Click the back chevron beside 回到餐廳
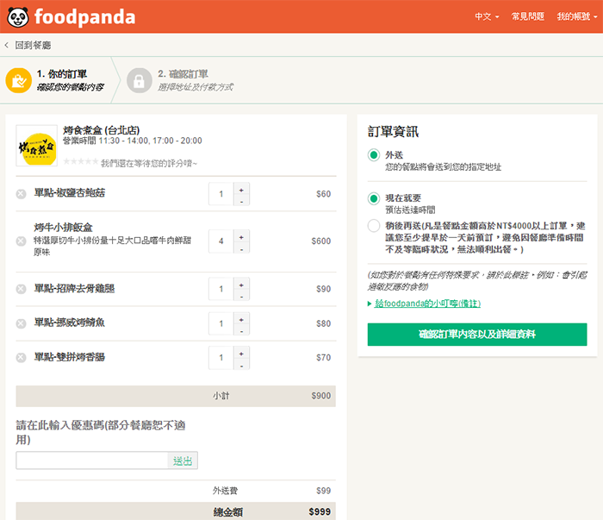Screen dimensions: 603x520 pyautogui.click(x=7, y=46)
